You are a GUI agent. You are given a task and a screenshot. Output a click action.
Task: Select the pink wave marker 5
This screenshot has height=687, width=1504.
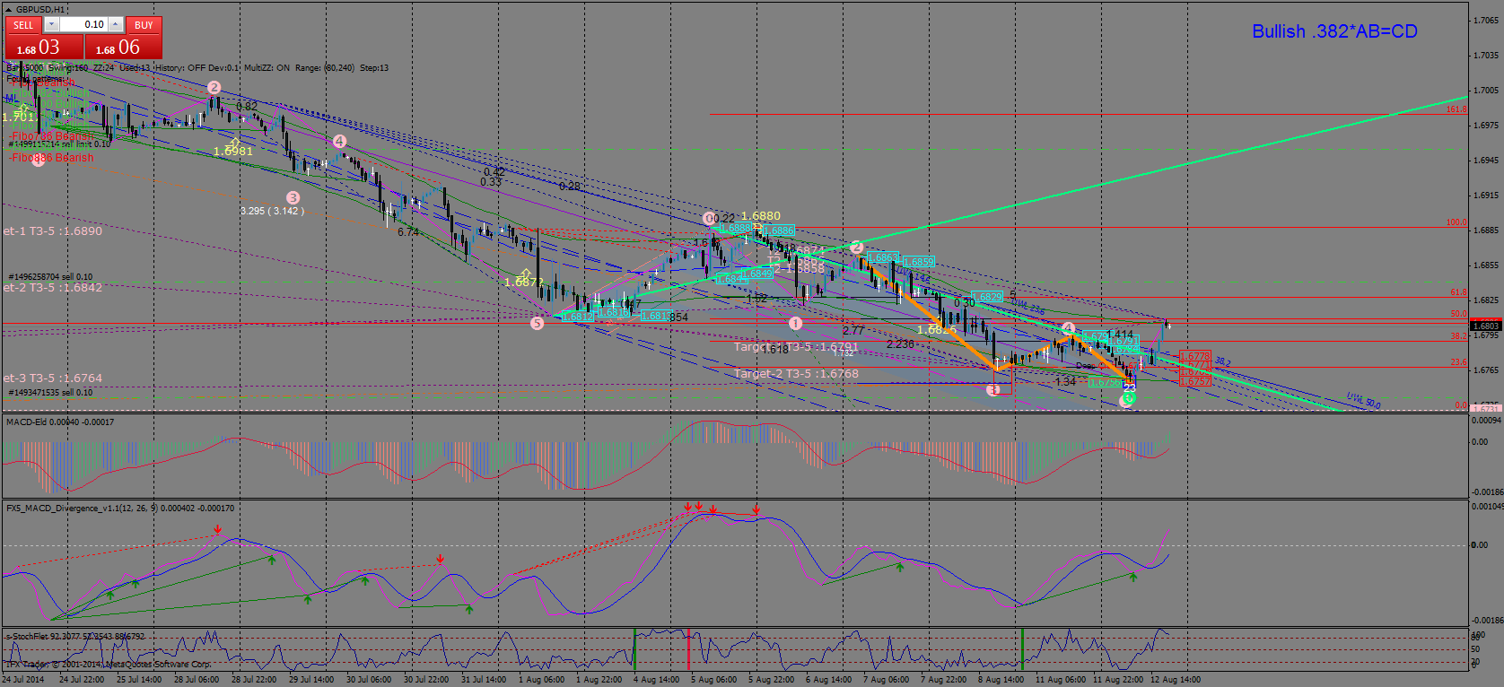coord(537,323)
